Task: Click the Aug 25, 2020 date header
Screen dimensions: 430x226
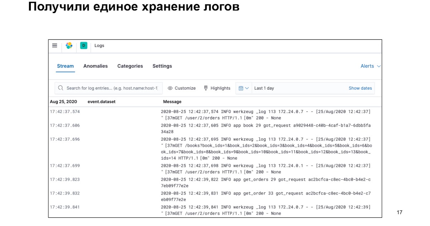Action: click(63, 102)
